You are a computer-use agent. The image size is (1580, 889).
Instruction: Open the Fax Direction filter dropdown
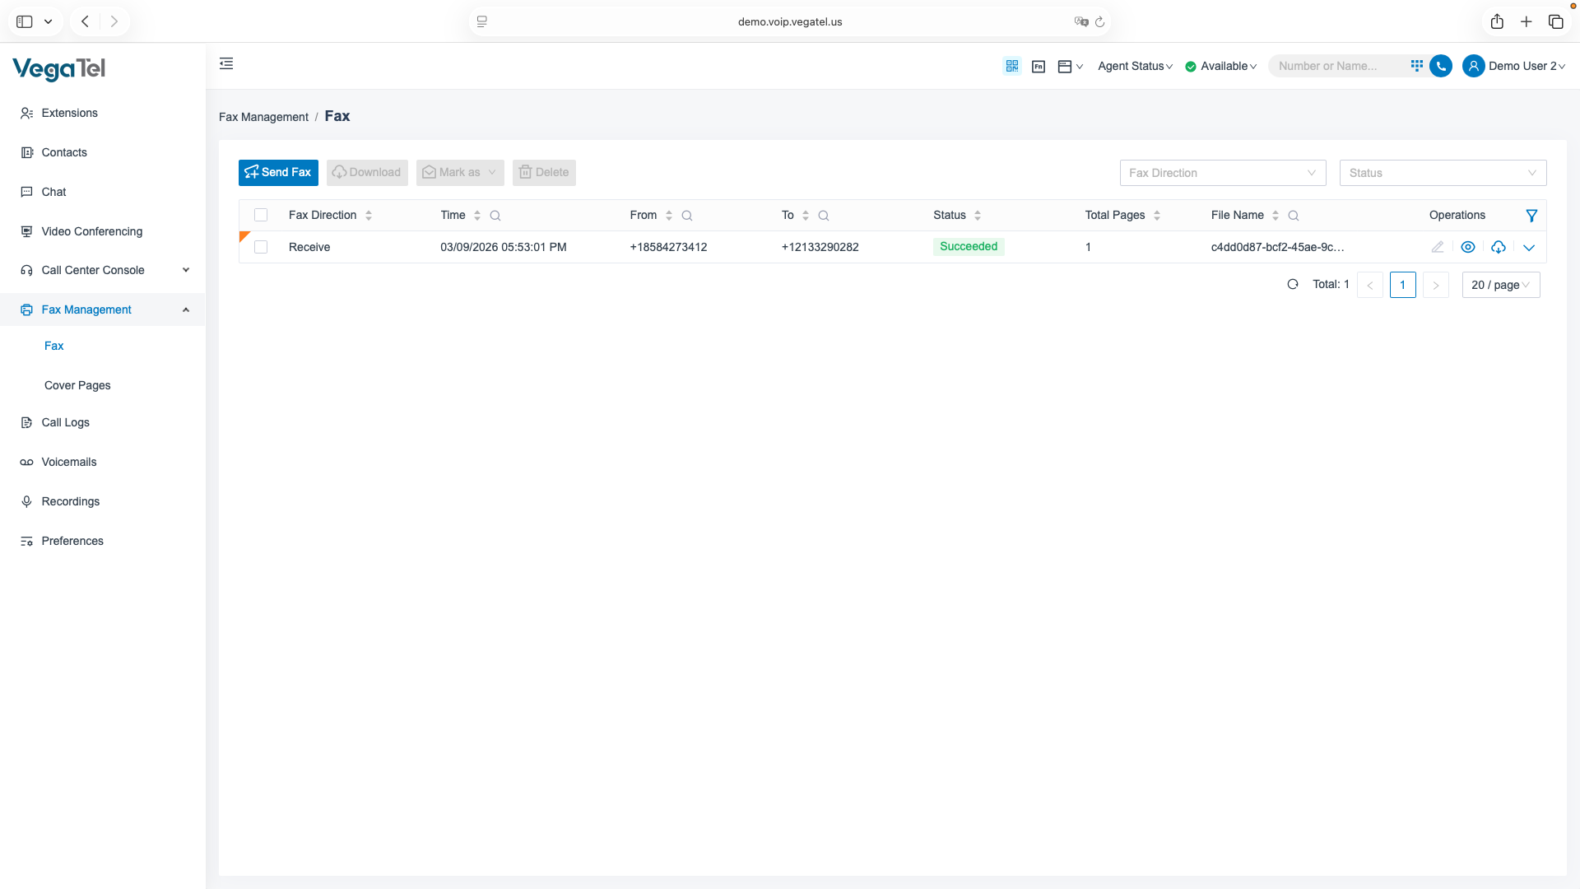click(x=1222, y=173)
